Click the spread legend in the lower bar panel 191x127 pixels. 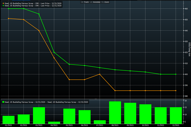pos(46,102)
